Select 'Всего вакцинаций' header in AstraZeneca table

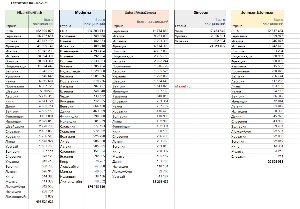tap(152, 22)
